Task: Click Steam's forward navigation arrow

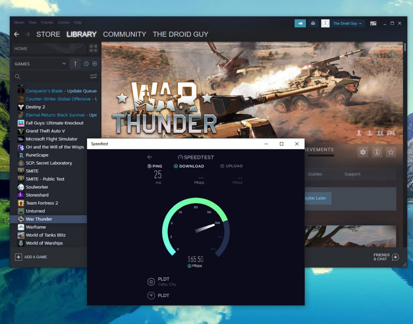Action: (x=27, y=34)
